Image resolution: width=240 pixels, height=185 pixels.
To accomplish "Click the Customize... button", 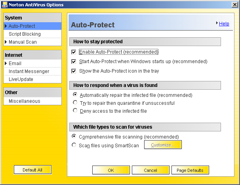I will [163, 145].
